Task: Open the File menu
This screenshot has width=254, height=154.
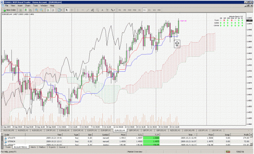Action: click(x=7, y=6)
